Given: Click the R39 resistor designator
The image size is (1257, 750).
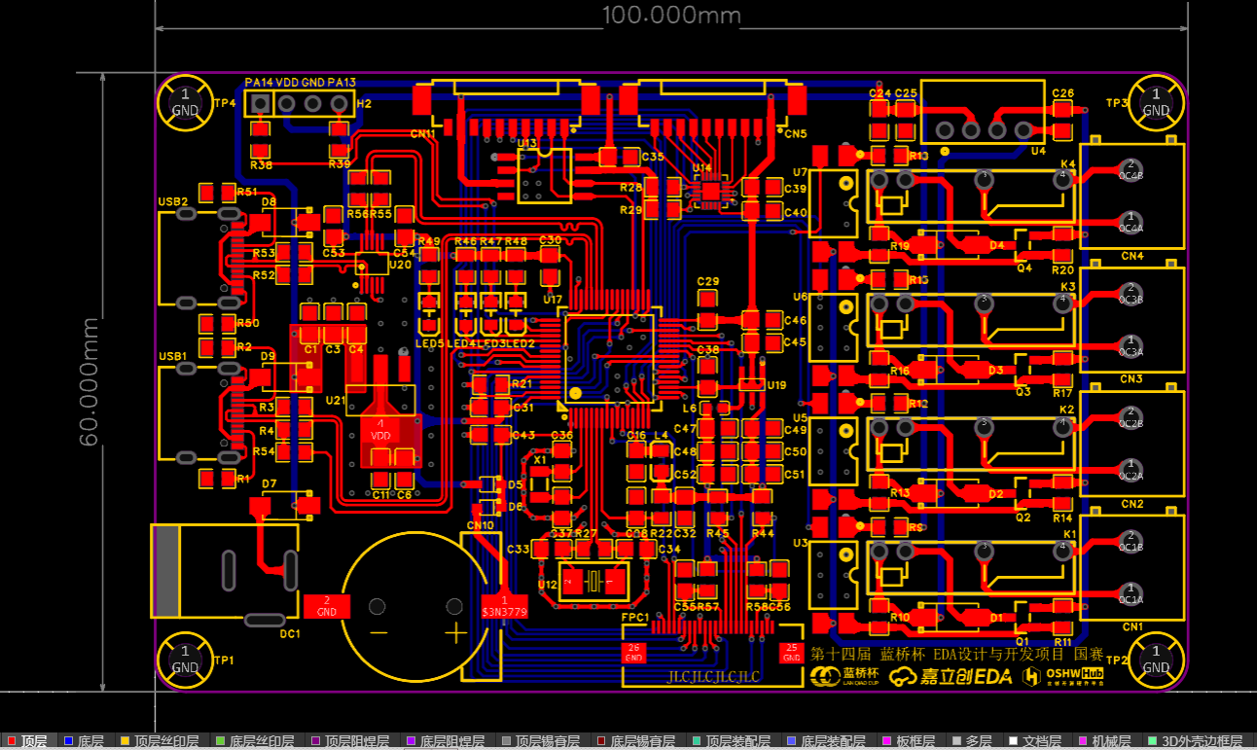Looking at the screenshot, I should coord(340,164).
